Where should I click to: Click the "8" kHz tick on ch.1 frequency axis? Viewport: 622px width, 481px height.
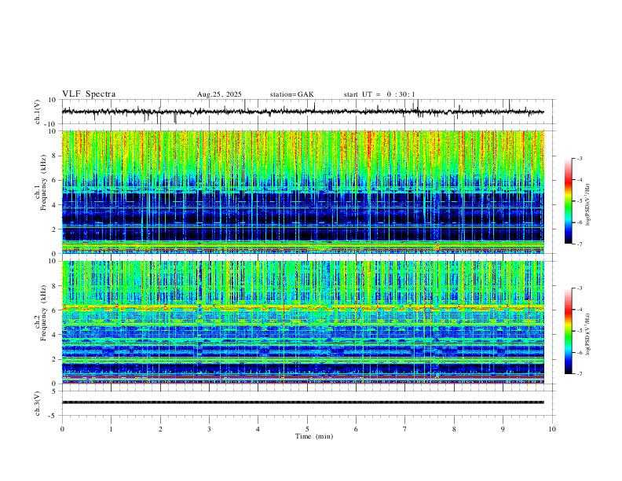pyautogui.click(x=55, y=156)
